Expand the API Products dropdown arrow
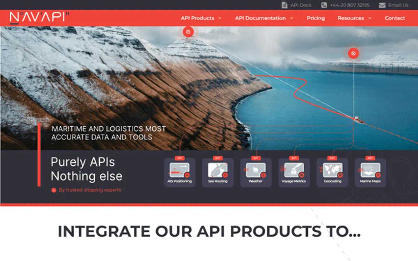The width and height of the screenshot is (418, 261). point(220,18)
